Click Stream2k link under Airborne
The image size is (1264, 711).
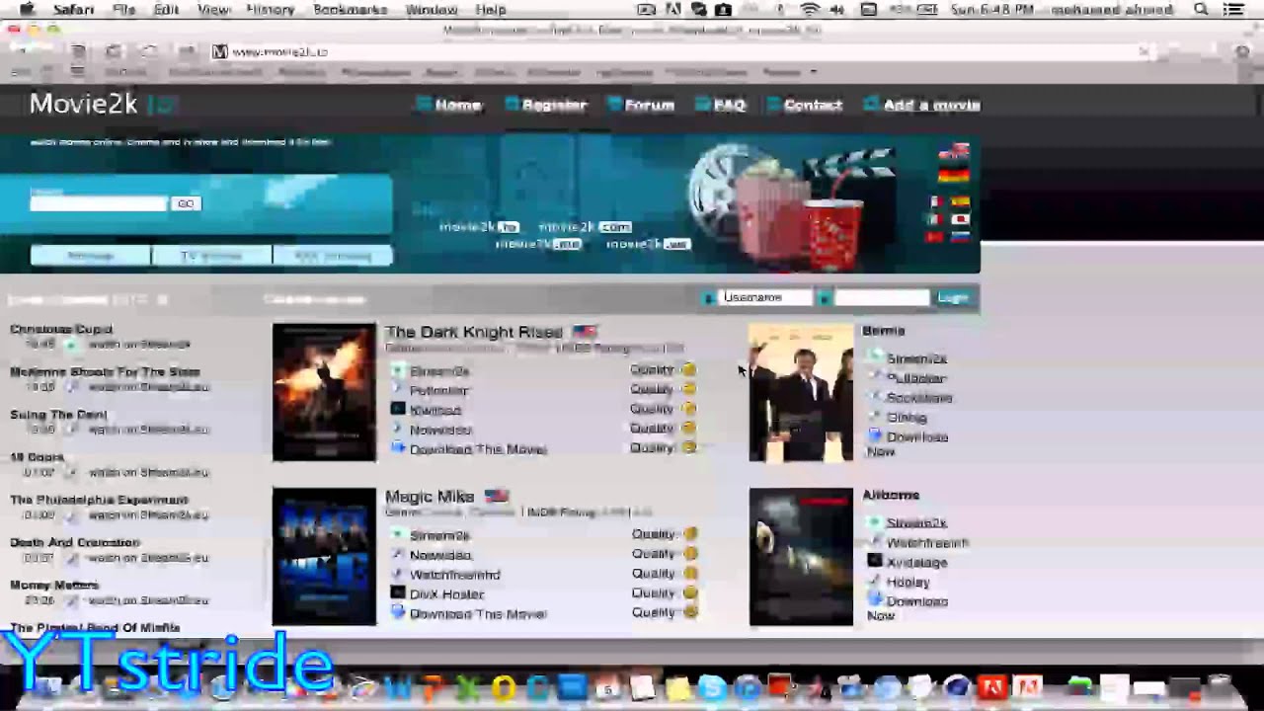916,523
